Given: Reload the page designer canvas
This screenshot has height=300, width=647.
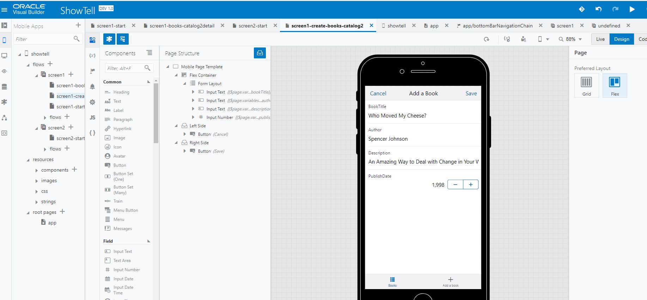Looking at the screenshot, I should (x=487, y=39).
